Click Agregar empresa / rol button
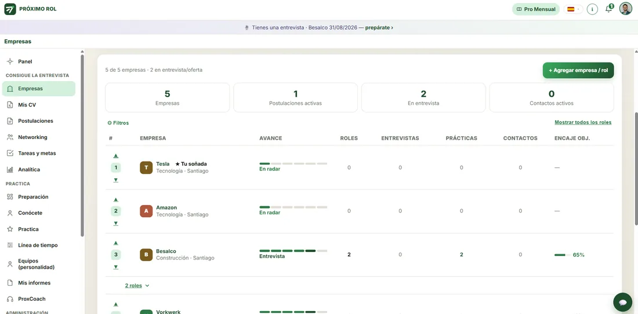 pyautogui.click(x=578, y=70)
